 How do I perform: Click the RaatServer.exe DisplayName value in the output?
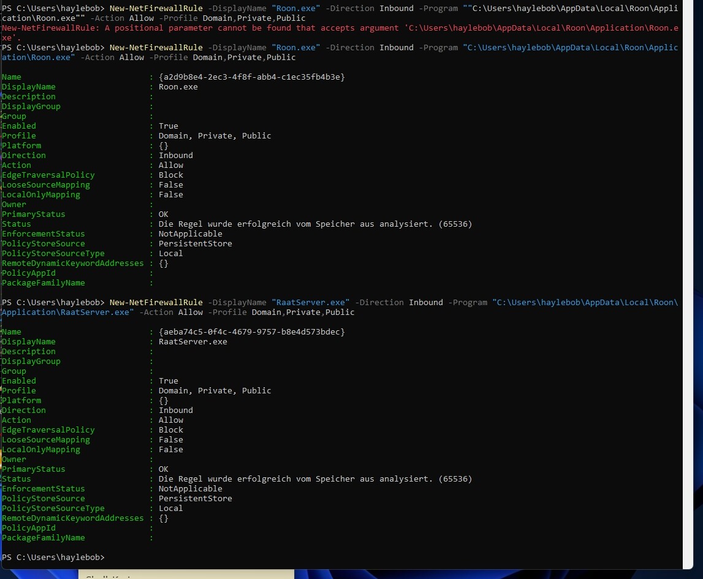point(192,342)
